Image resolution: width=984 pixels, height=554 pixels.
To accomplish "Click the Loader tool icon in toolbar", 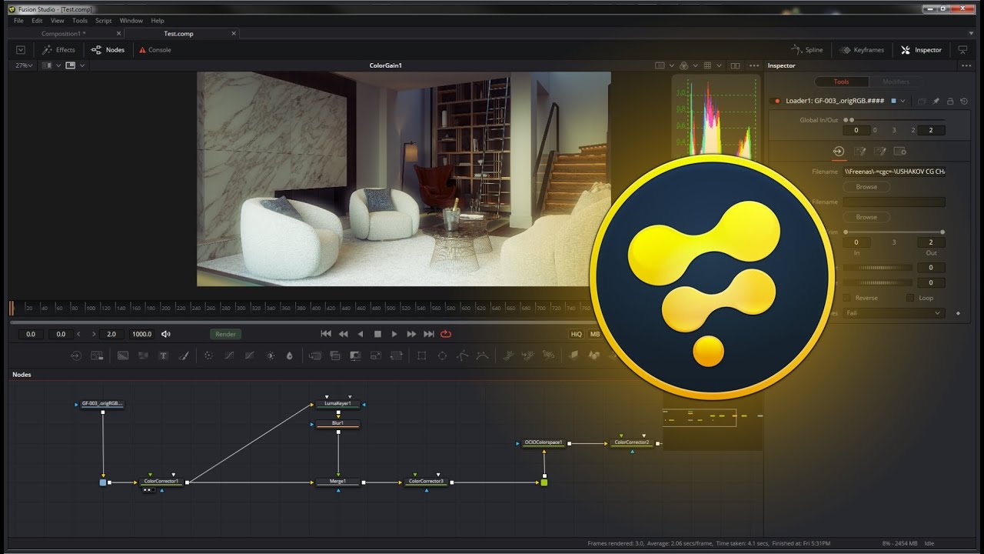I will (x=75, y=355).
